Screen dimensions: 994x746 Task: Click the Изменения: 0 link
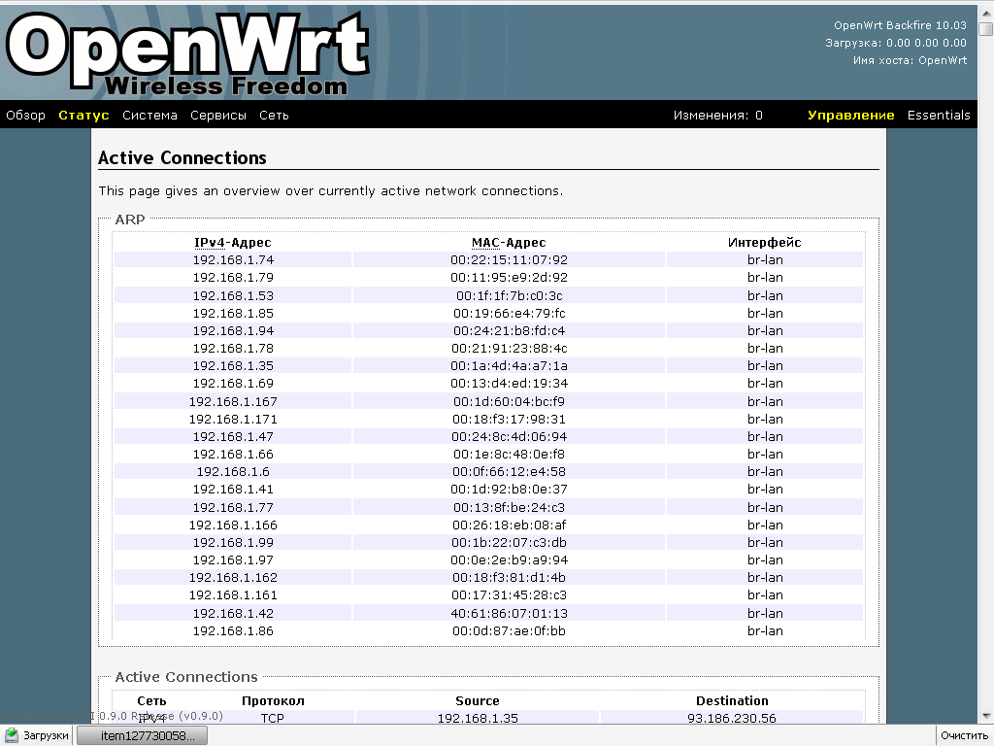coord(717,116)
